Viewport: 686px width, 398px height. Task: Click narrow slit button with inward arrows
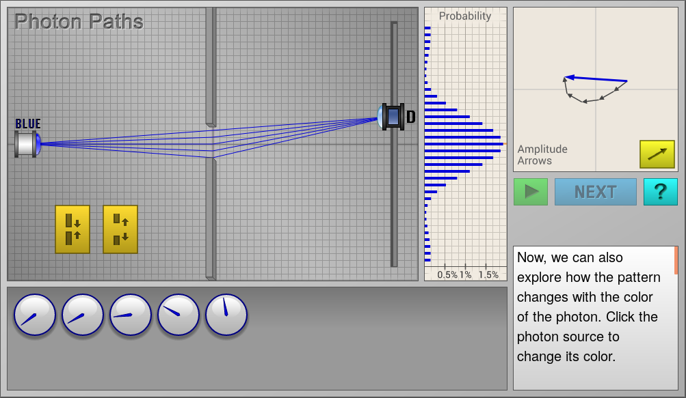[72, 229]
